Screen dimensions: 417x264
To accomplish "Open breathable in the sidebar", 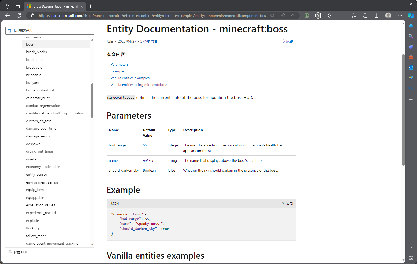I will (35, 60).
